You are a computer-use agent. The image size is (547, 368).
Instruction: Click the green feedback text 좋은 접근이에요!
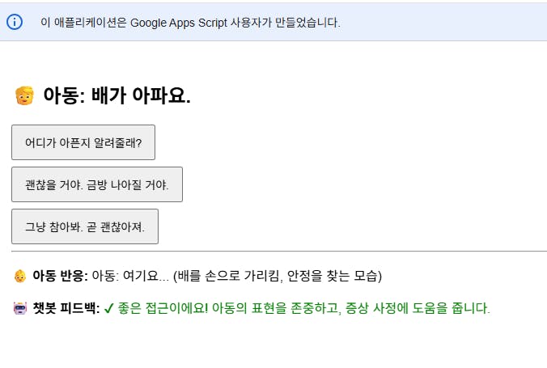[163, 308]
